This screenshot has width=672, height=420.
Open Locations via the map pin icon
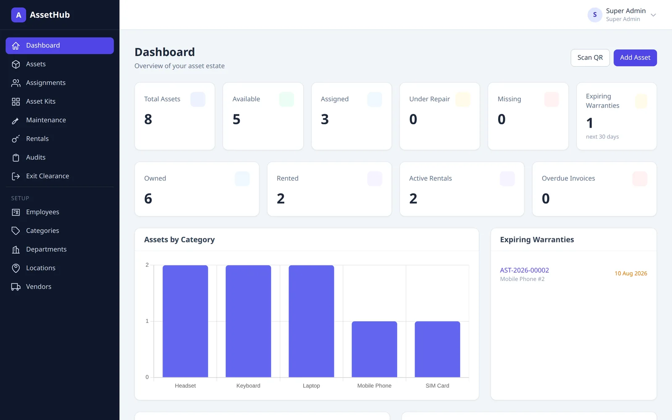pos(16,268)
